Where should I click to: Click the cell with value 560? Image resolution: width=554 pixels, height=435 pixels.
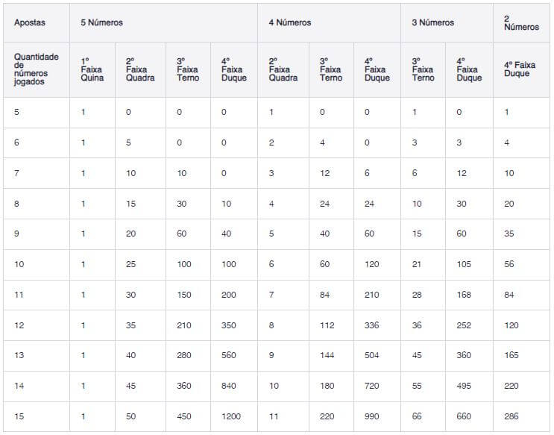tap(230, 356)
